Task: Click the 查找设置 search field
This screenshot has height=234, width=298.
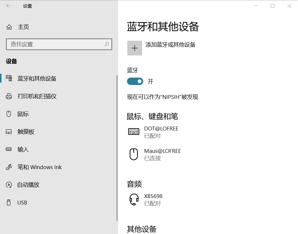Action: tap(59, 44)
